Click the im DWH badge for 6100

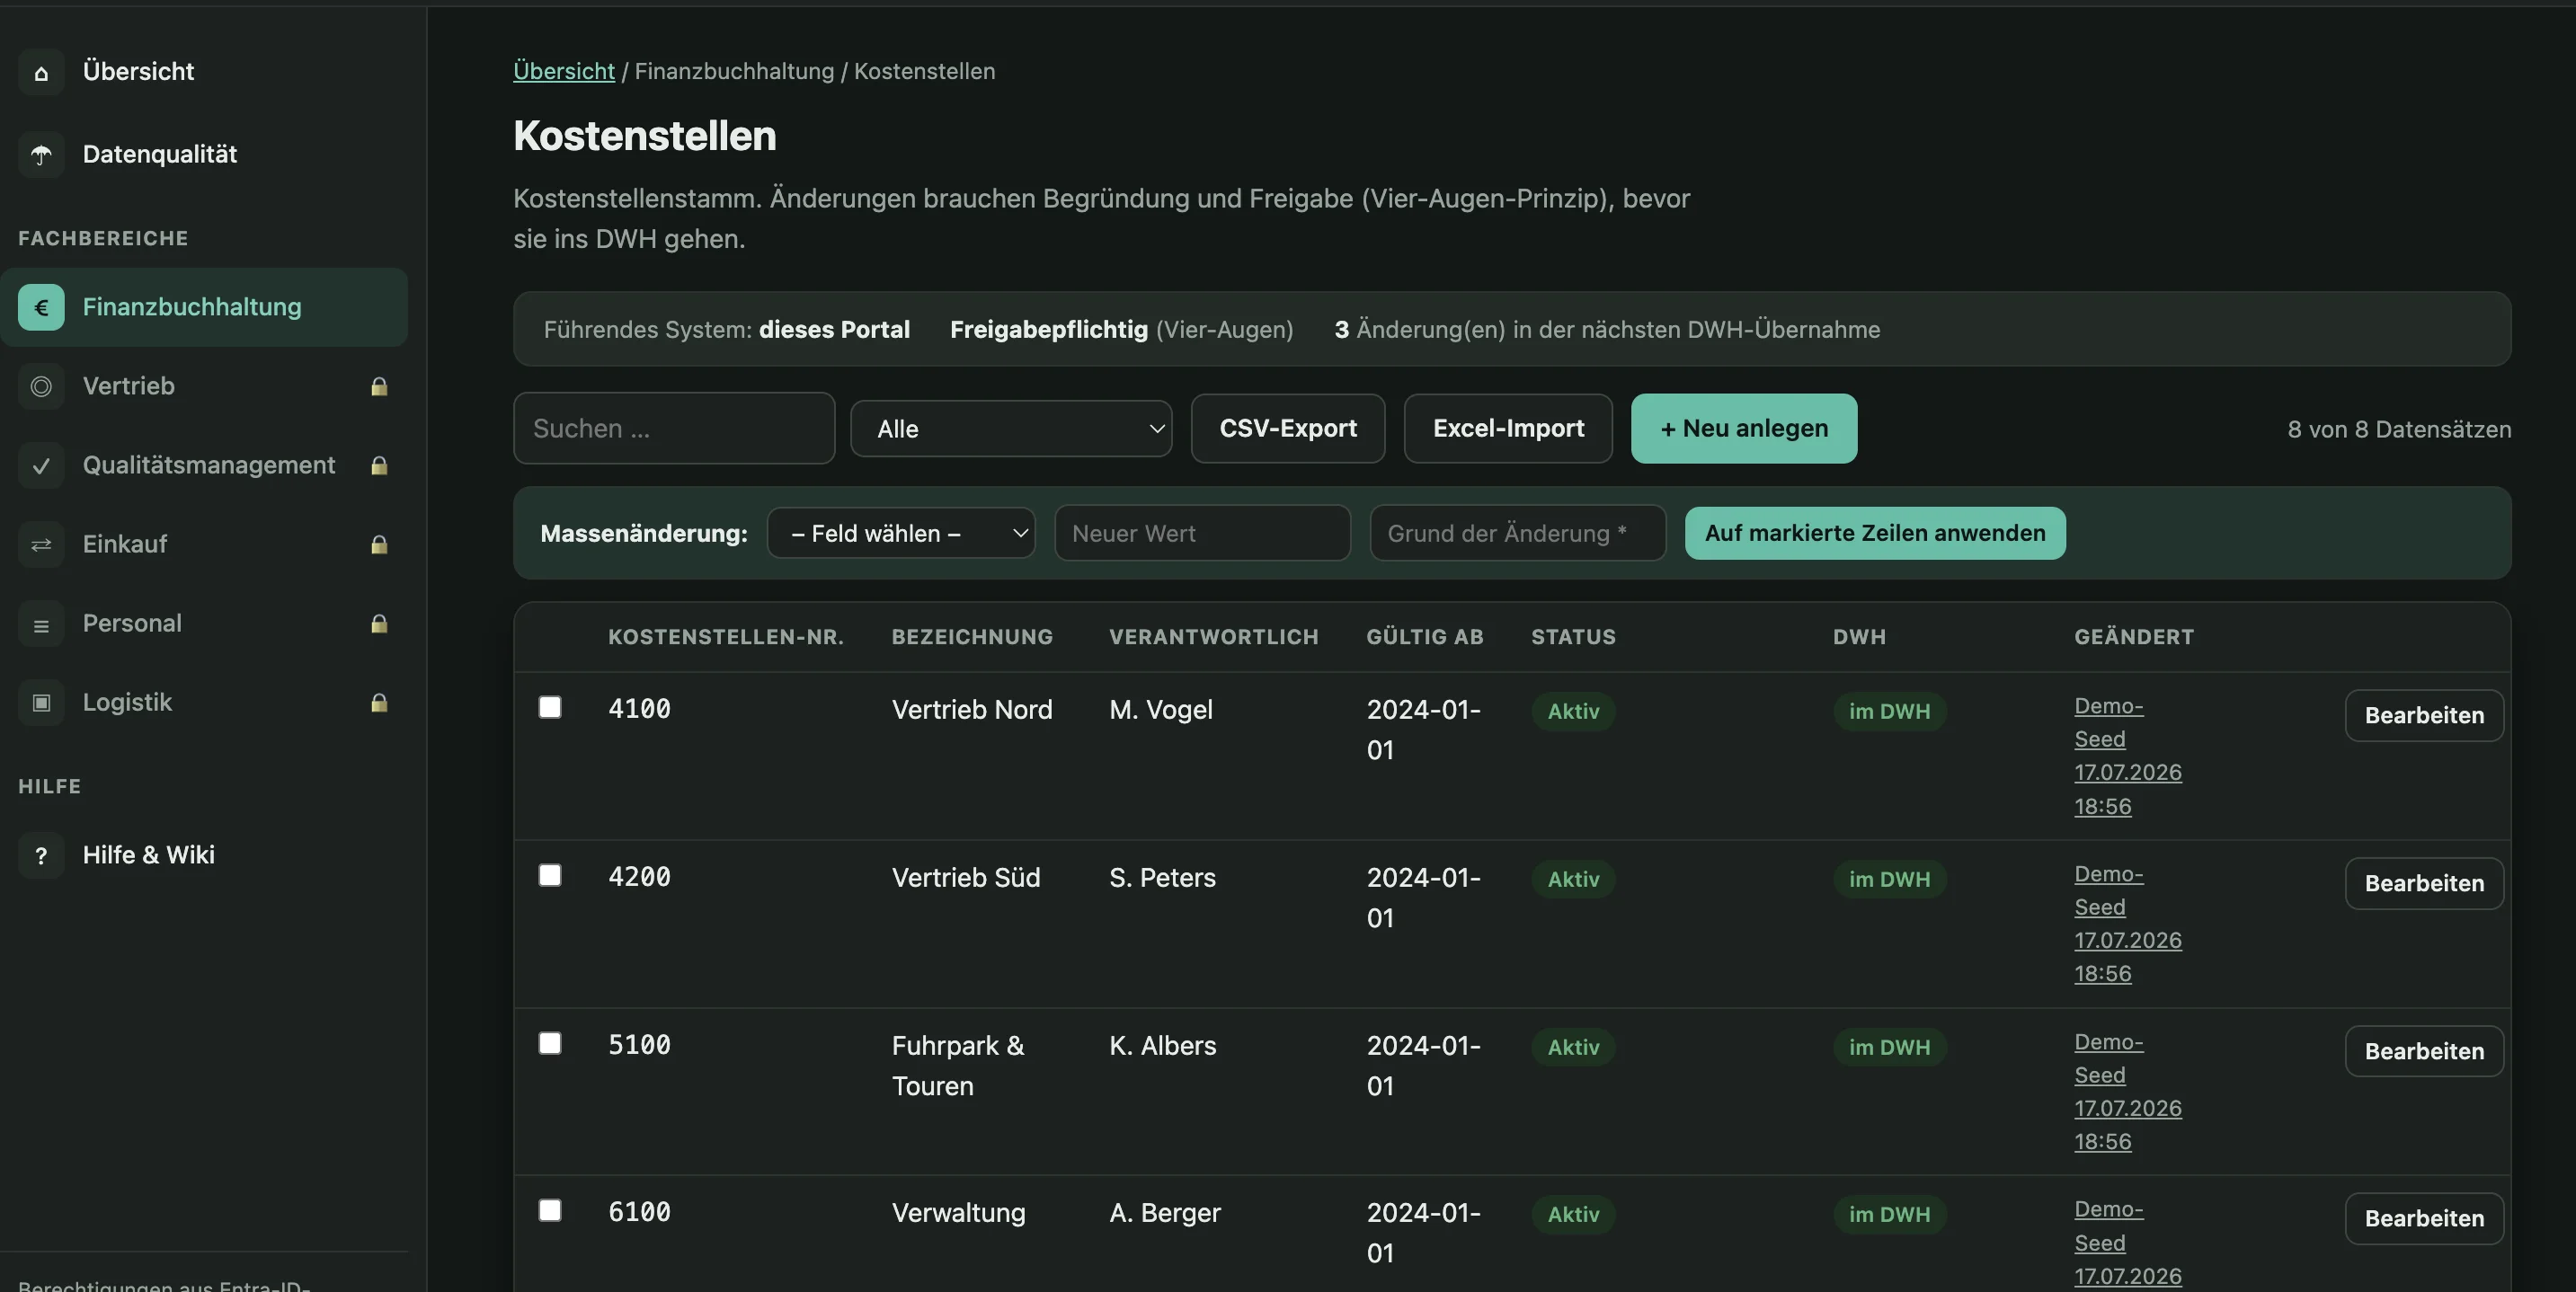[x=1889, y=1214]
